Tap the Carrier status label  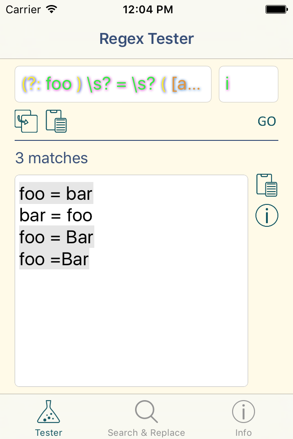point(23,10)
